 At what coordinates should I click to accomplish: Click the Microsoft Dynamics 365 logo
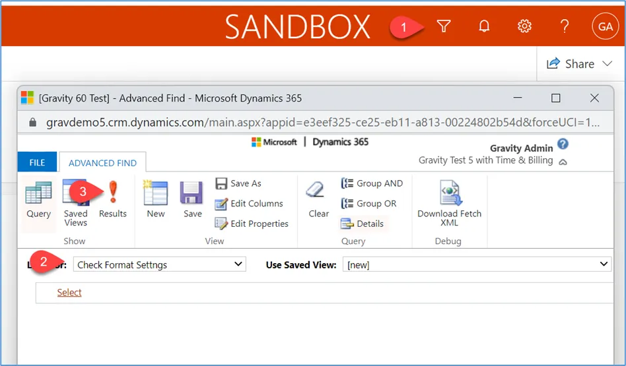point(310,142)
